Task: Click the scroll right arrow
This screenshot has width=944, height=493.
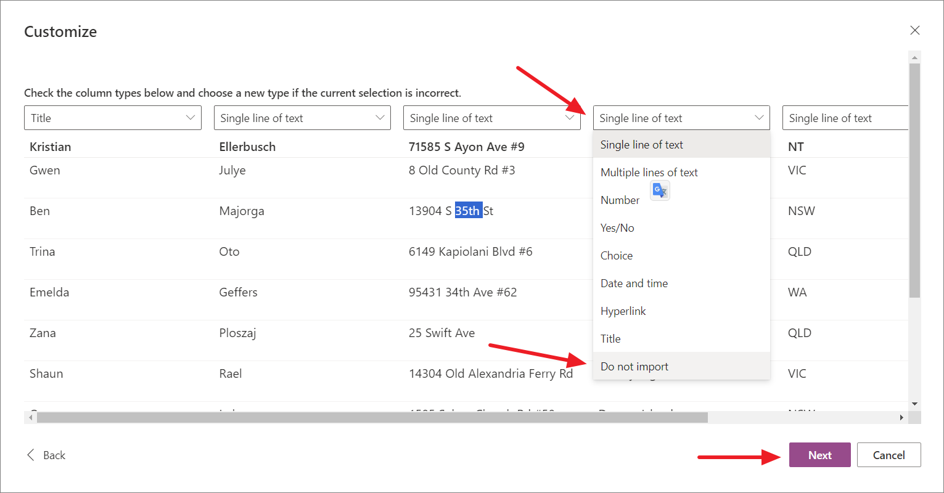Action: tap(901, 418)
